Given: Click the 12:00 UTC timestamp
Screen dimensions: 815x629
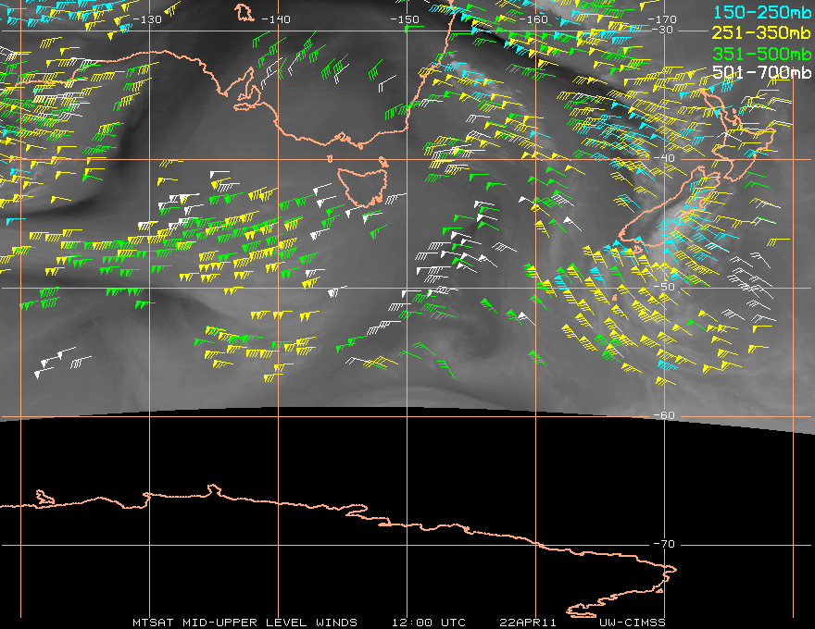Looking at the screenshot, I should tap(429, 623).
